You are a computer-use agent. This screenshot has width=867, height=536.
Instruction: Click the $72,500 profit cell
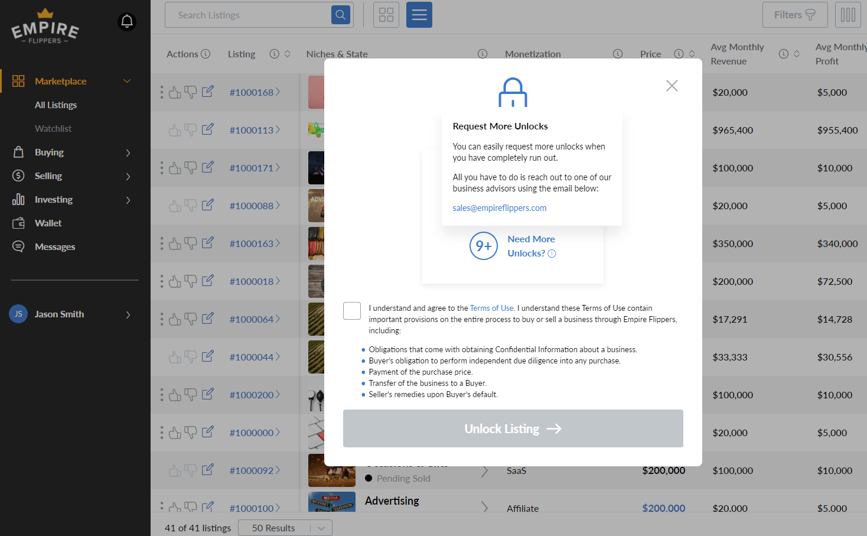(835, 281)
